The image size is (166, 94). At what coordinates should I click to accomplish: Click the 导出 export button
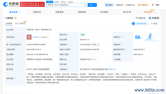154,24
